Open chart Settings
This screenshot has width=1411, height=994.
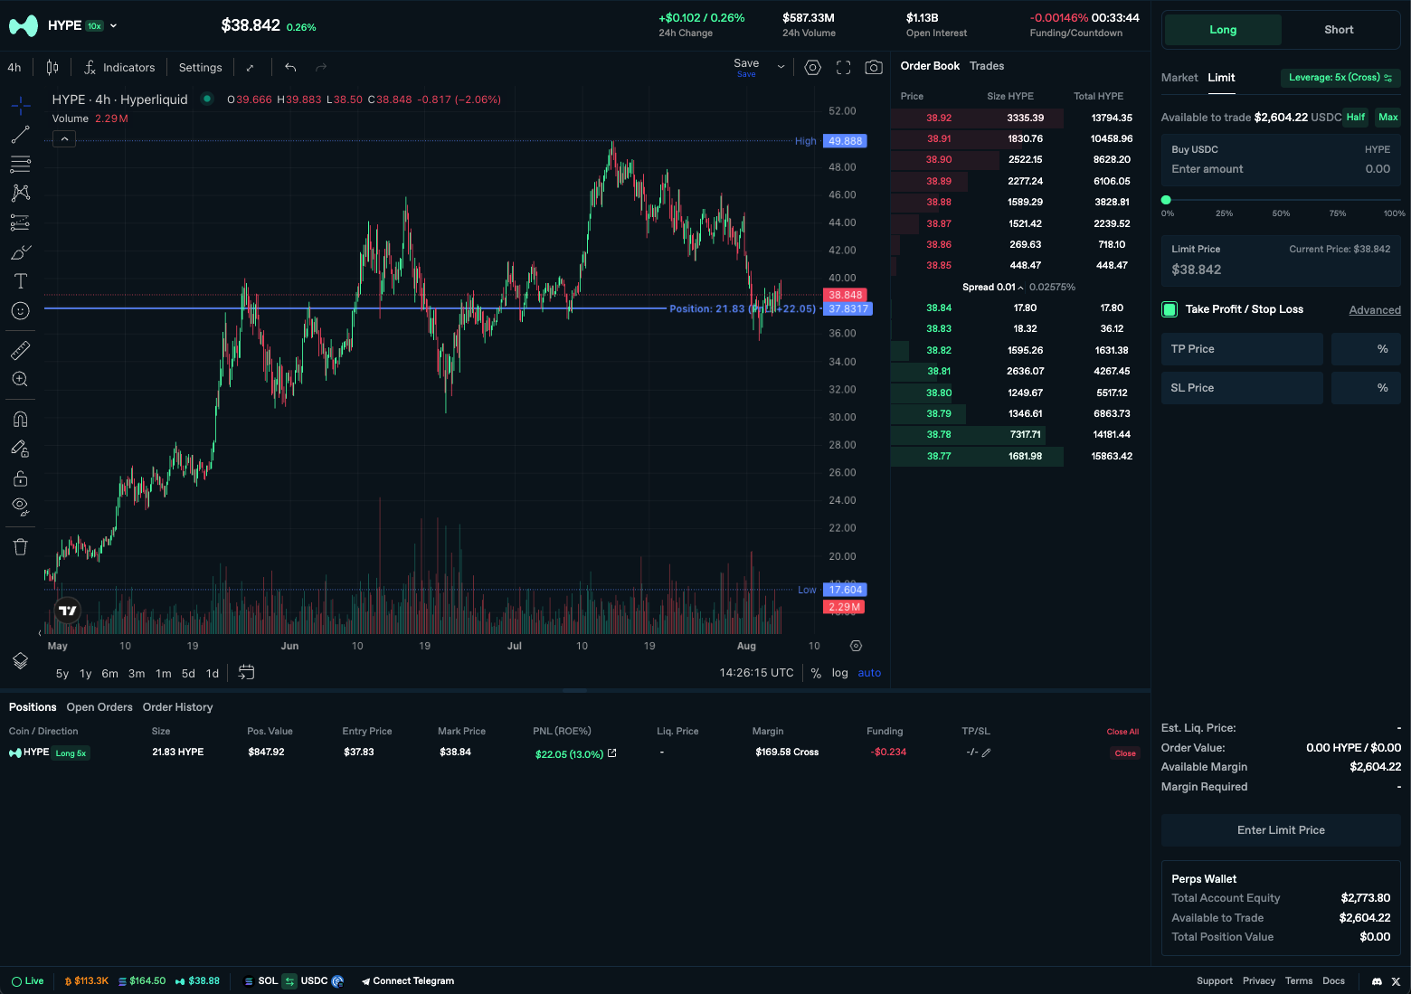point(200,67)
